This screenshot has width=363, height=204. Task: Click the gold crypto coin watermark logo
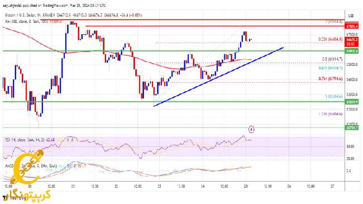click(27, 168)
